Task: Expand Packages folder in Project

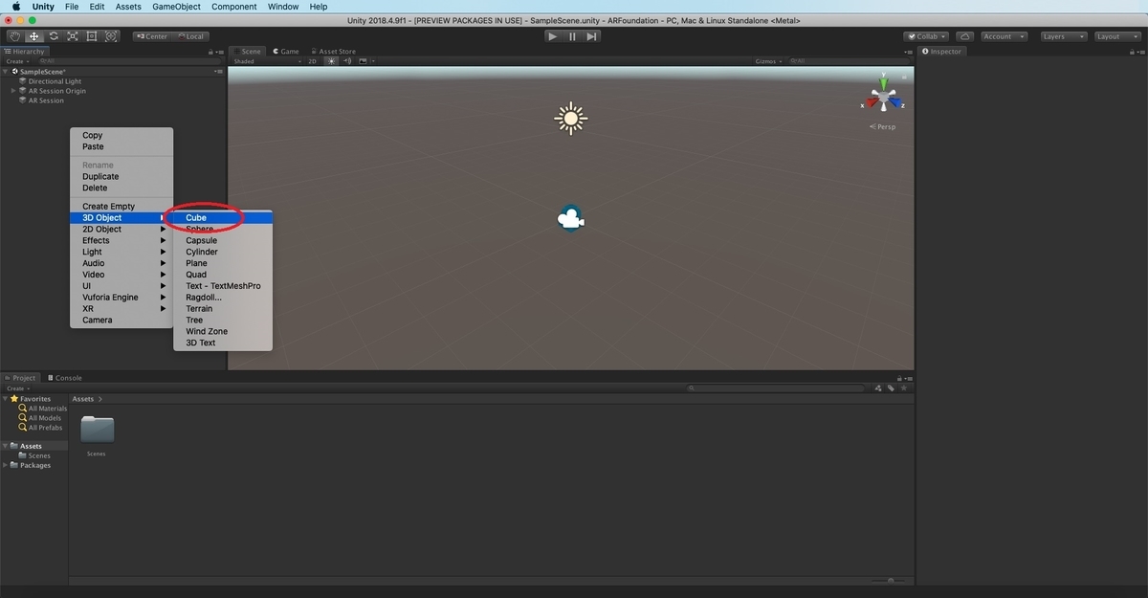Action: tap(6, 465)
